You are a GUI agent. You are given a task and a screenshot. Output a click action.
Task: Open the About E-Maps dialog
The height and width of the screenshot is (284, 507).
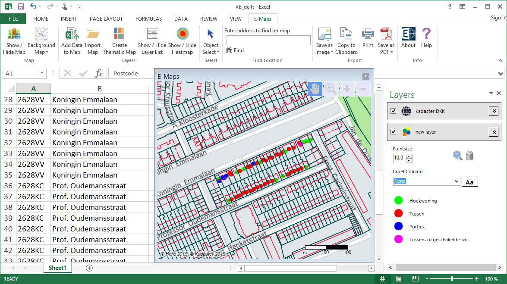coord(408,38)
